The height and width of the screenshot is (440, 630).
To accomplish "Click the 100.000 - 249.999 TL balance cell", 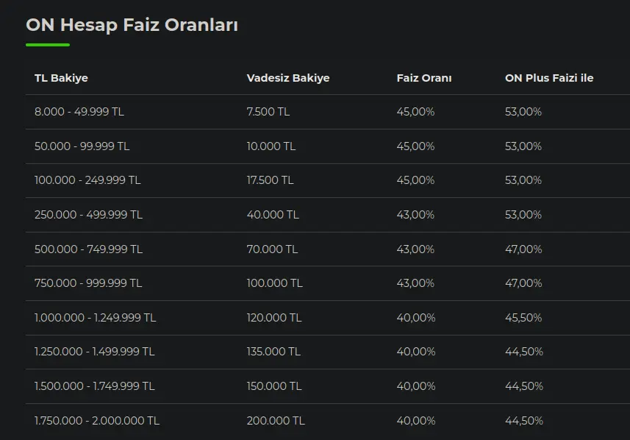I will [x=87, y=180].
